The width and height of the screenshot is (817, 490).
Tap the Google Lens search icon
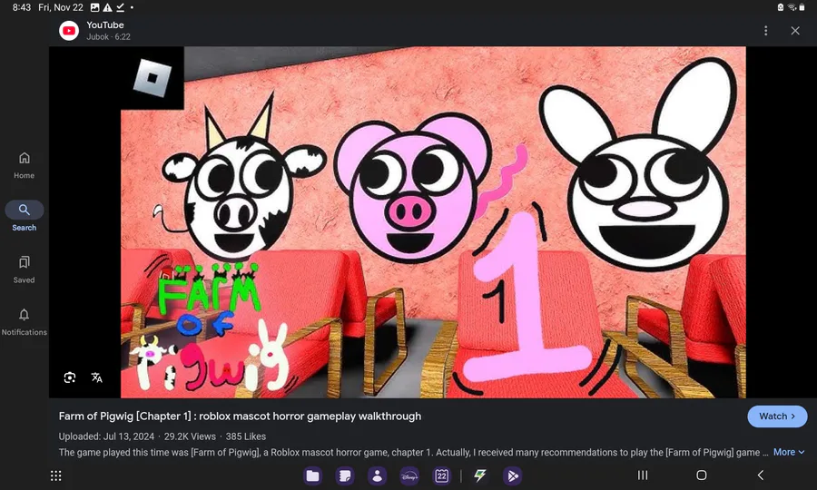pyautogui.click(x=70, y=377)
